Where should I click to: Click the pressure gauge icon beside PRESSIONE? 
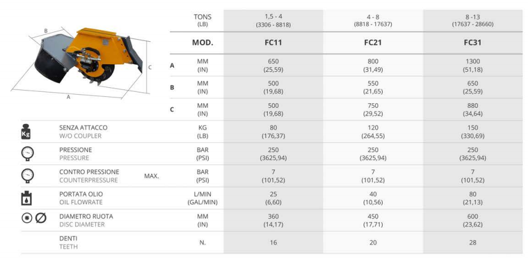click(27, 154)
